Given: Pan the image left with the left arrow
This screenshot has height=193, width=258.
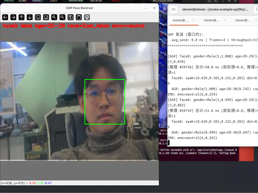Looking at the screenshot, I should 5,17.
